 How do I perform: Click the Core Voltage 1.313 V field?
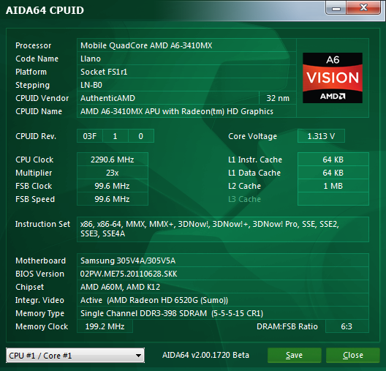pos(321,136)
